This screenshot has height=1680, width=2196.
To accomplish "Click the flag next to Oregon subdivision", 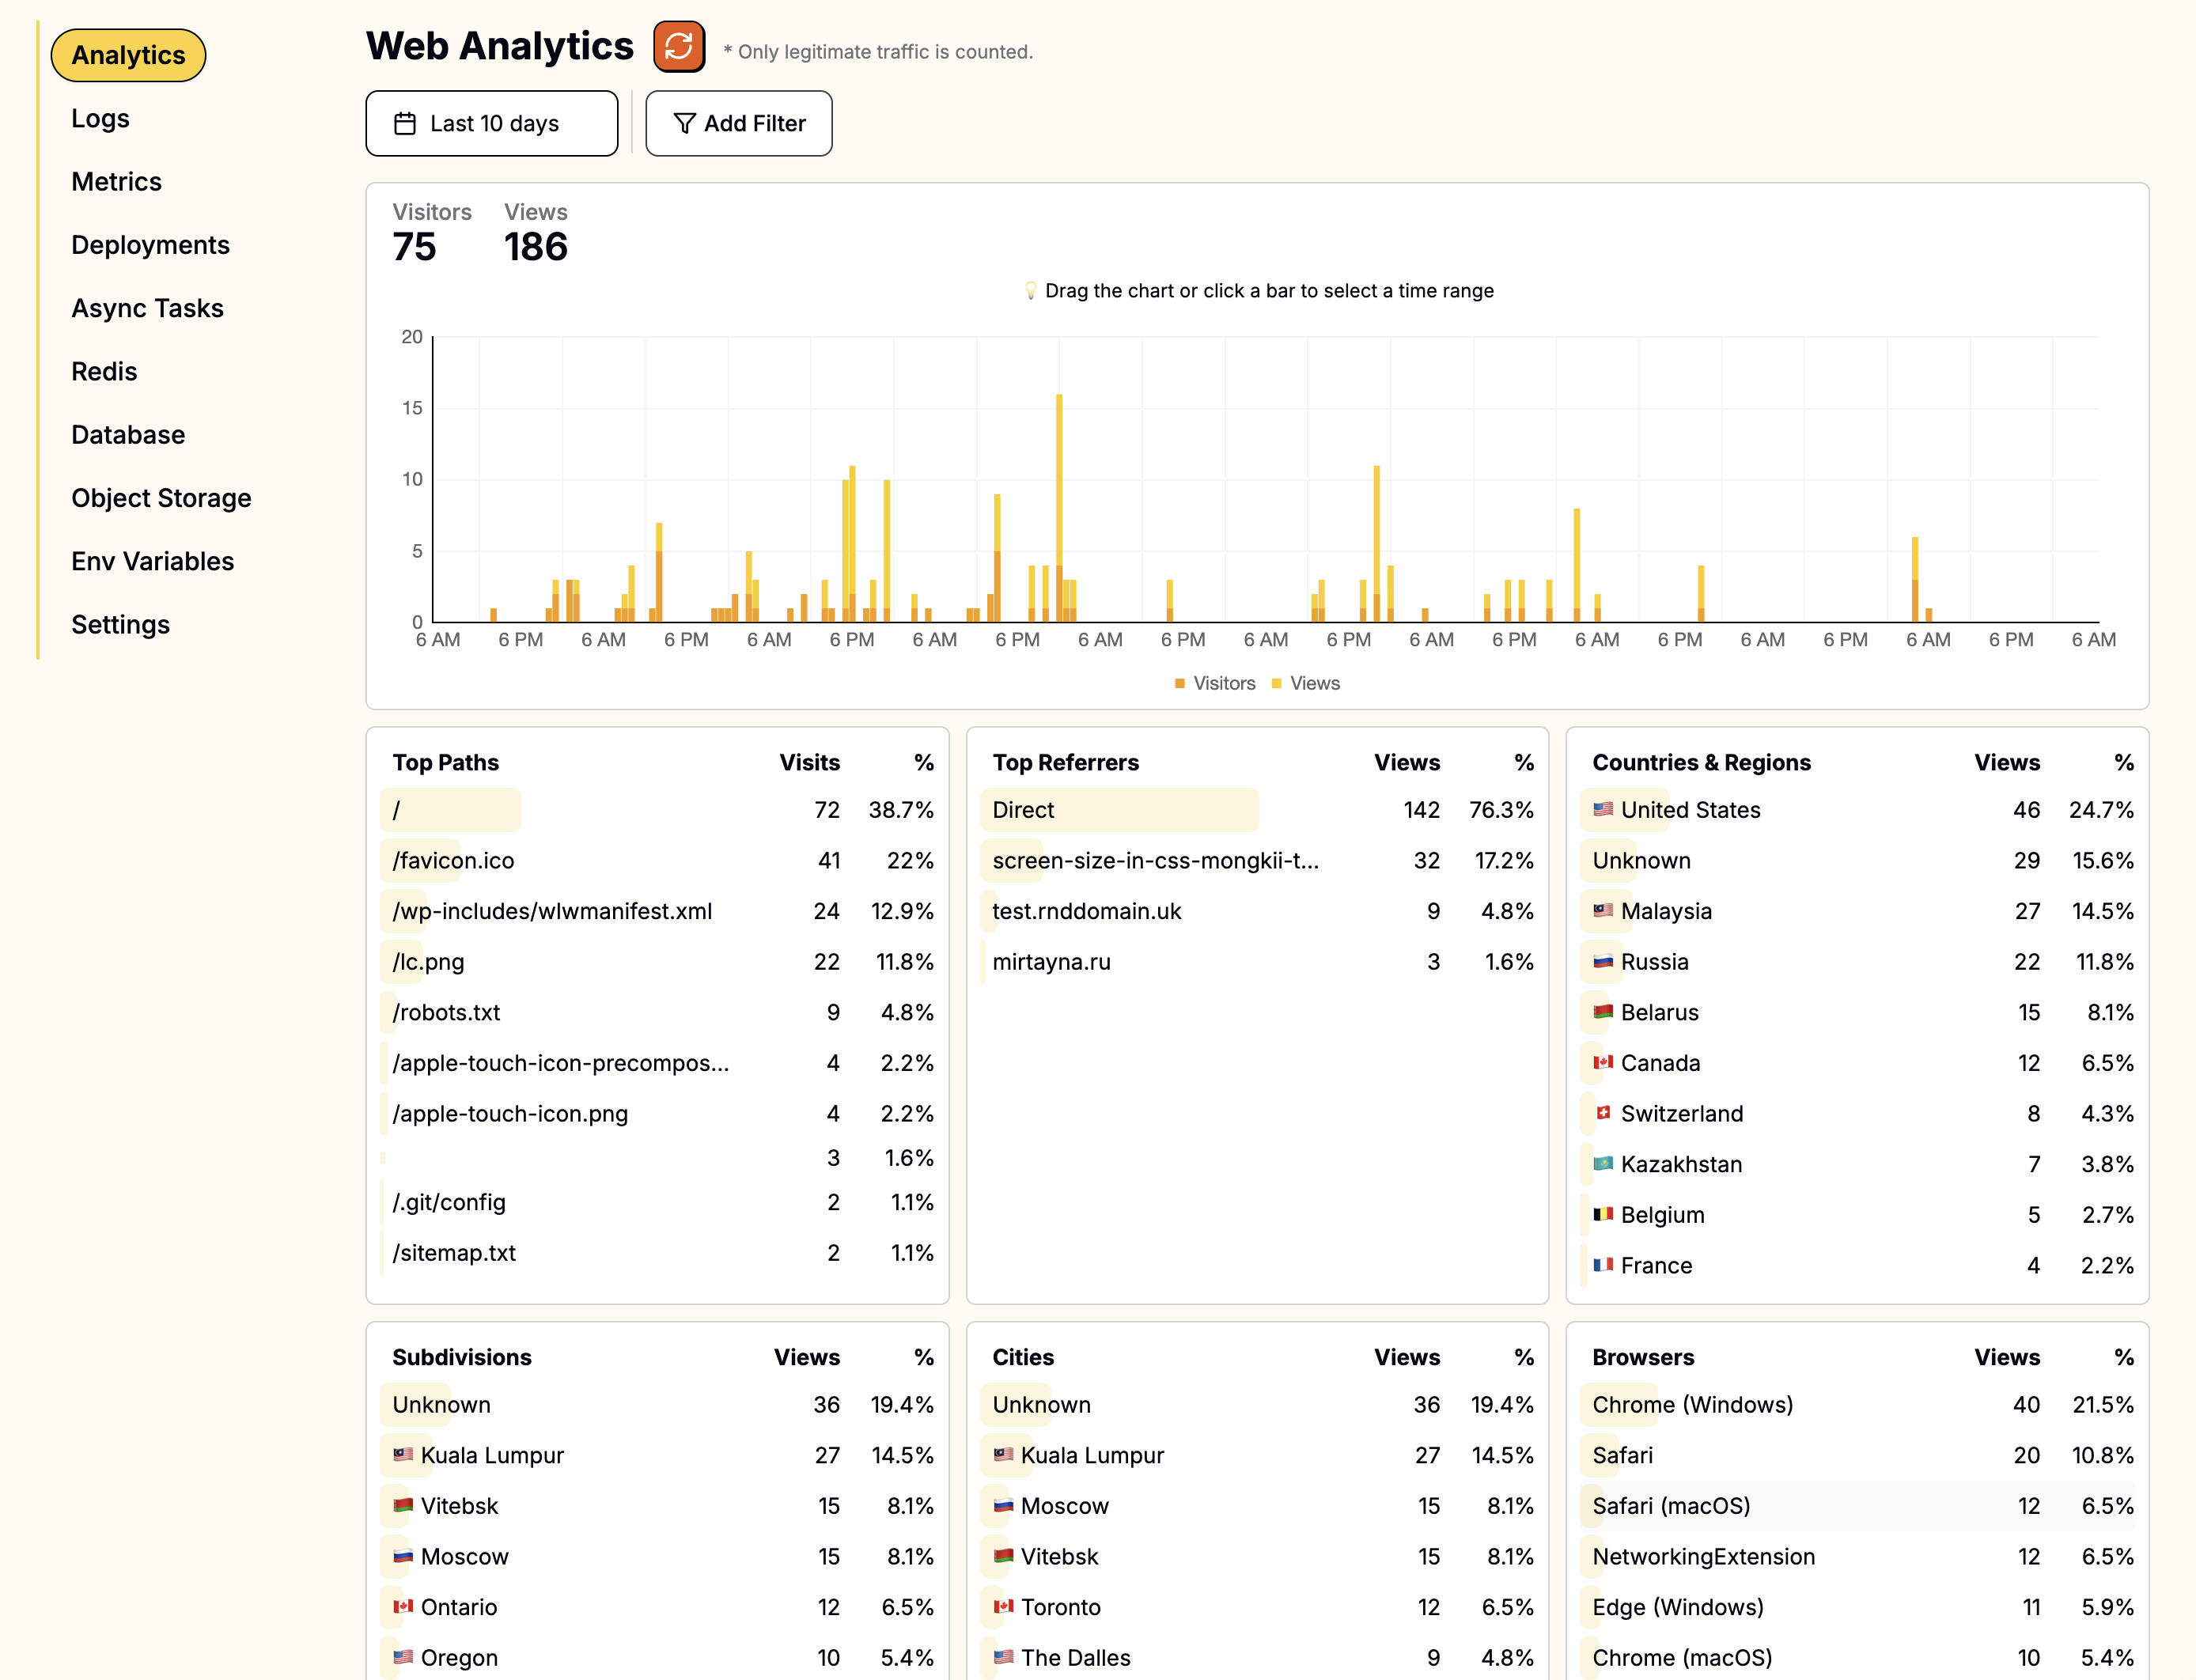I will pyautogui.click(x=403, y=1657).
